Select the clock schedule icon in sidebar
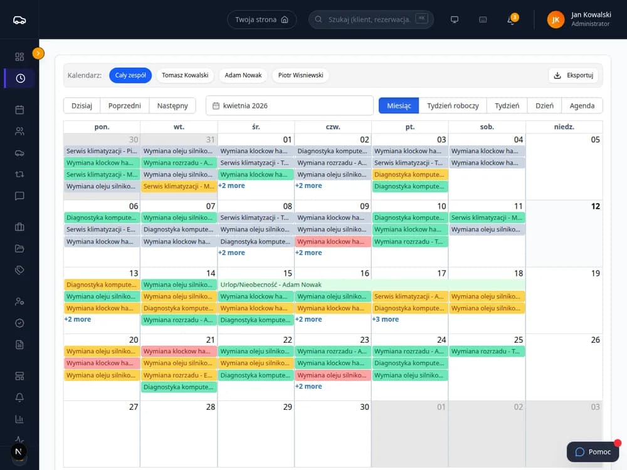The image size is (627, 470). (20, 78)
